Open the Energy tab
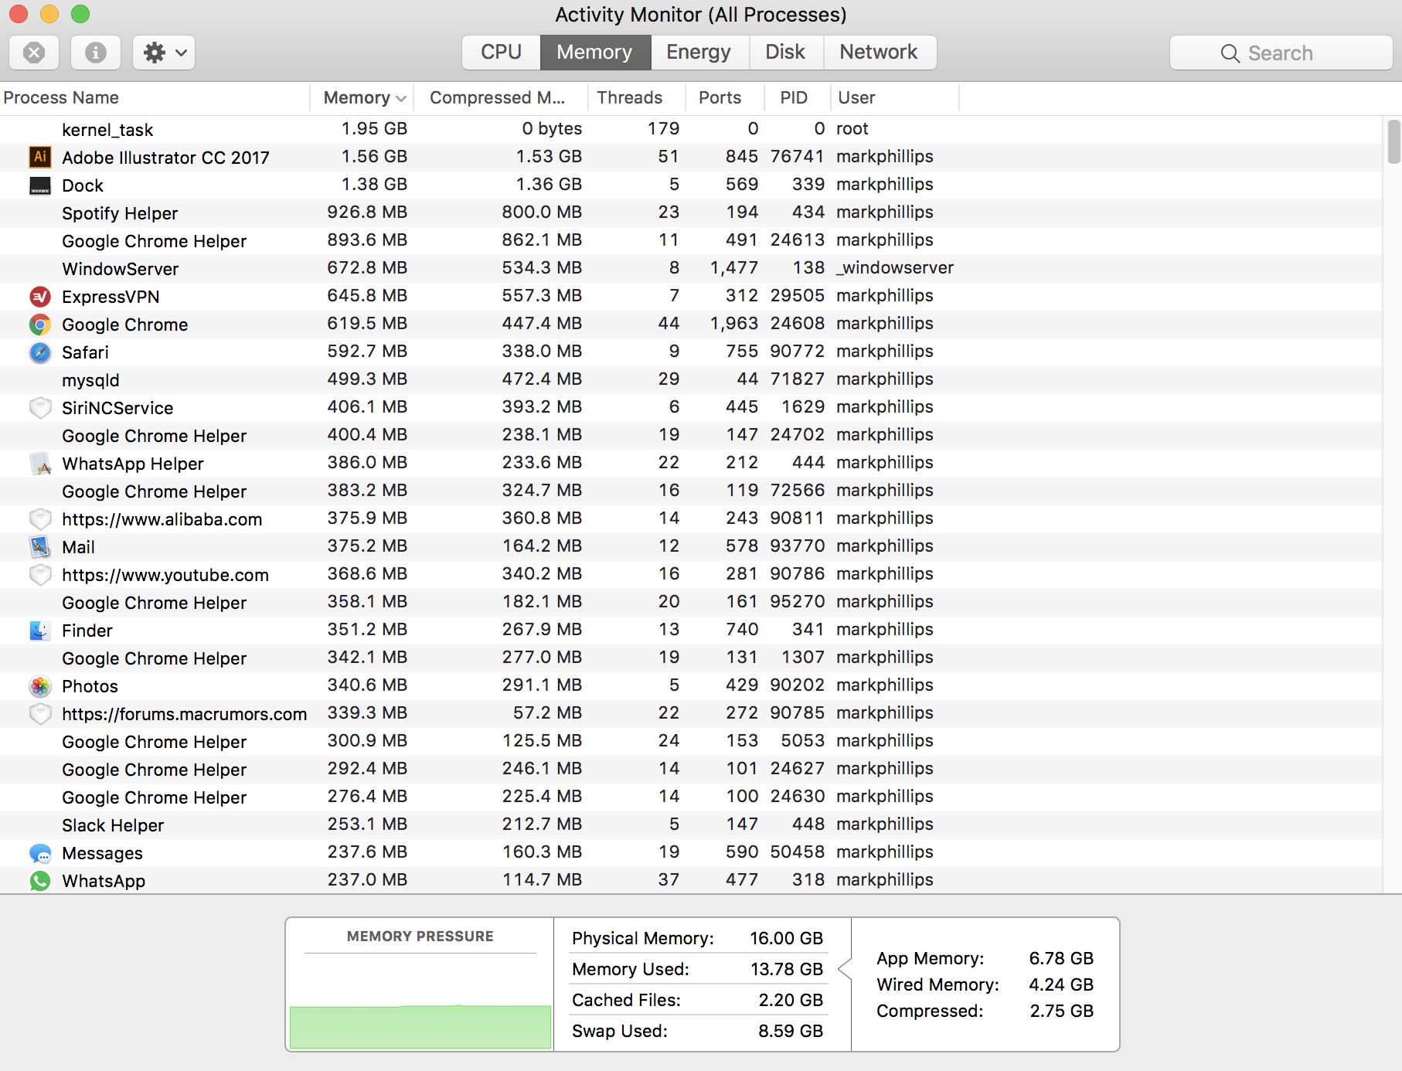This screenshot has width=1402, height=1071. (699, 53)
